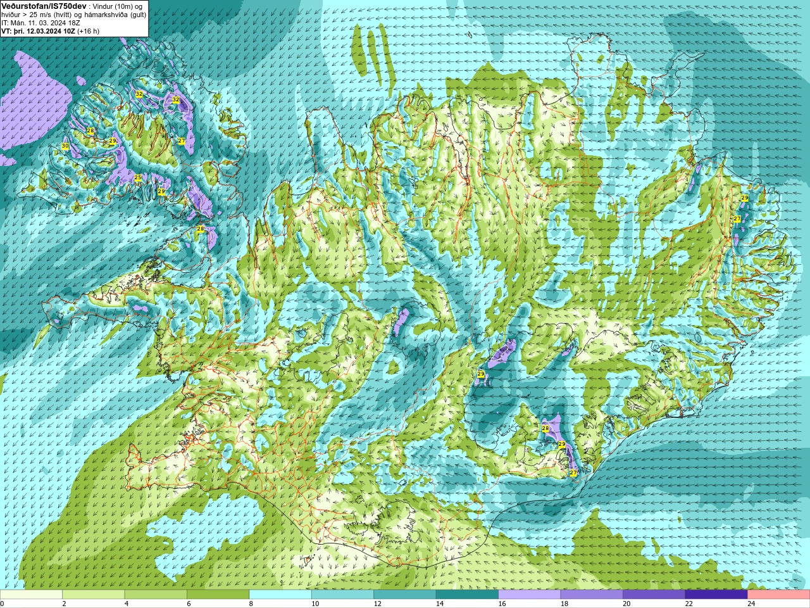The width and height of the screenshot is (810, 608).
Task: Click the purple 18–20 m/s legend swatch
Action: (x=592, y=595)
